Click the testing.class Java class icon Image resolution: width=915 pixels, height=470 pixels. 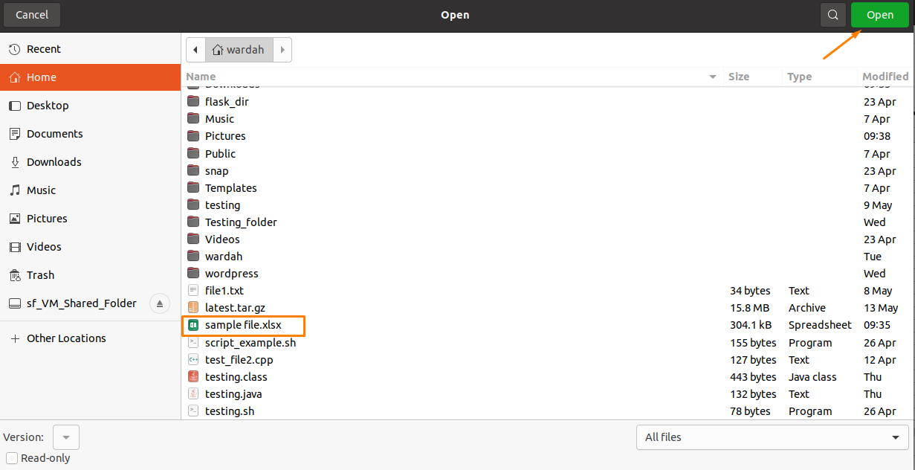click(193, 377)
